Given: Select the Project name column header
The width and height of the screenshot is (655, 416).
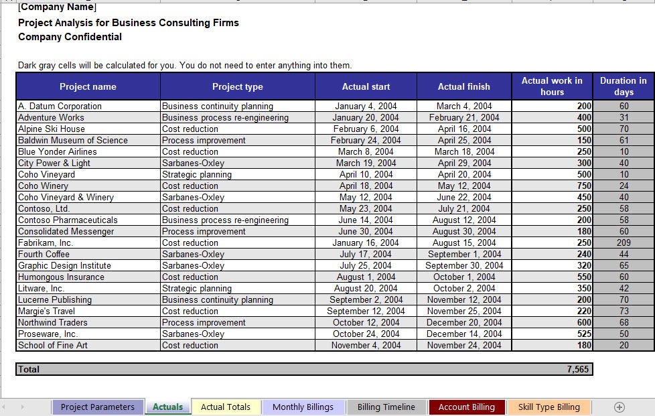Looking at the screenshot, I should pos(88,86).
